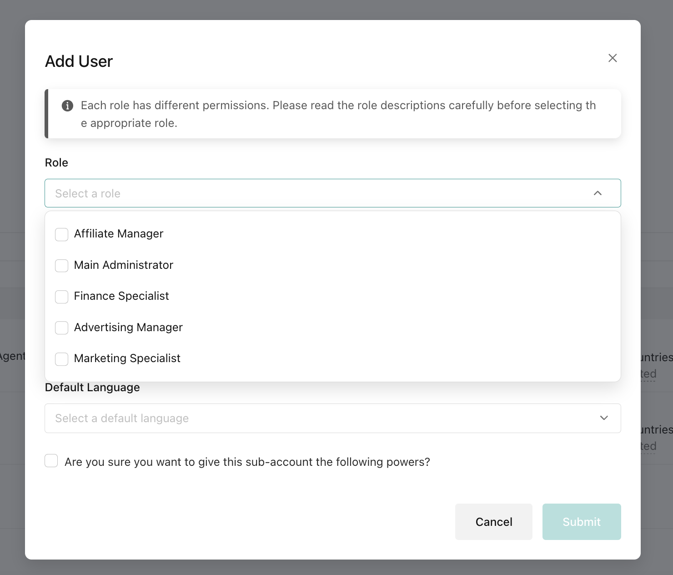
Task: Check the sub-account powers confirmation box
Action: 51,461
